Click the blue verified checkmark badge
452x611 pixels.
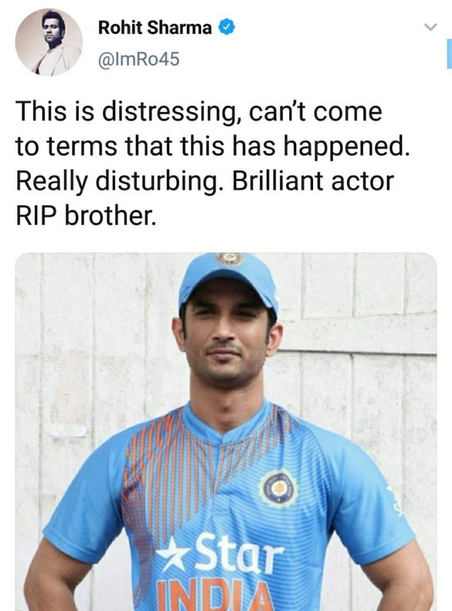226,27
